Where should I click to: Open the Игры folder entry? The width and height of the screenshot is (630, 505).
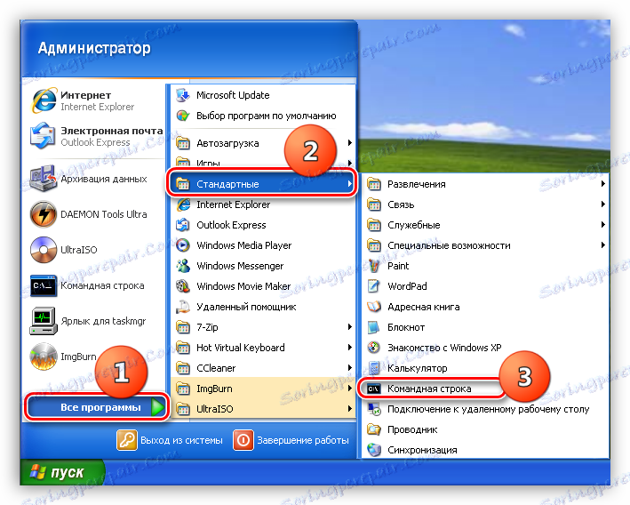[x=263, y=164]
